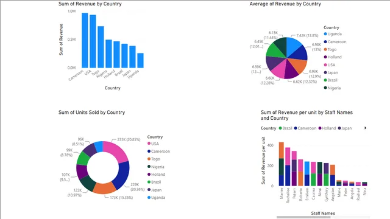Click the Rachallee stacked bar
The image size is (390, 219).
point(288,167)
